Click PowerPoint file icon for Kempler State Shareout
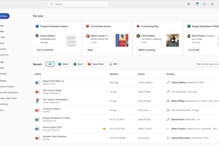Viewport: 219px width, 146px height. (x=37, y=138)
